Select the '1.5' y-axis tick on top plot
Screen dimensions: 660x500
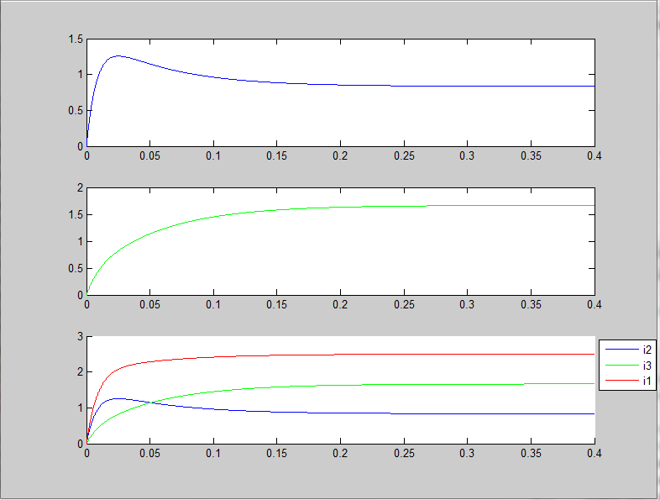tap(76, 39)
